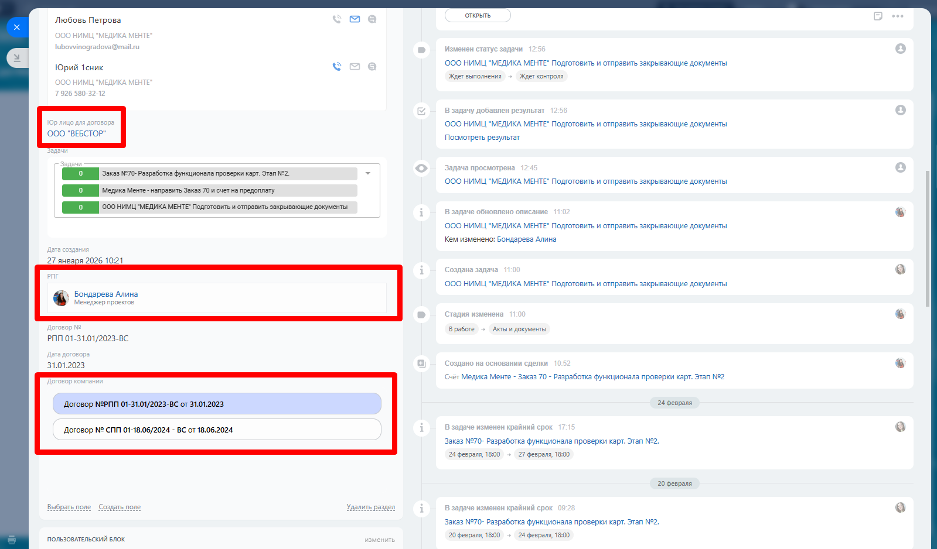This screenshot has width=937, height=549.
Task: Select contract №РПП 01-31.01/2023-ВС
Action: [217, 404]
